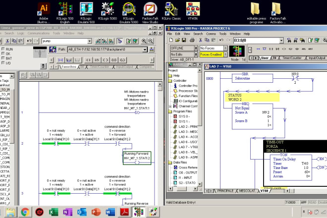Open pump search dropdown in RSLogix 5000
Viewport: 327px width, 218px height.
pos(90,41)
